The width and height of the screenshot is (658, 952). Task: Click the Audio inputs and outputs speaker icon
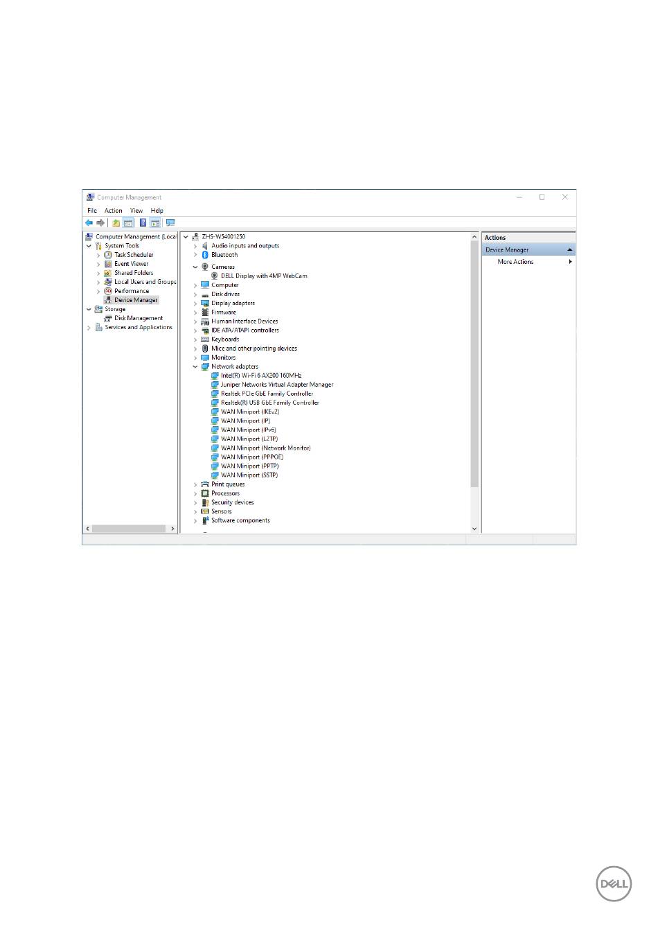[205, 246]
